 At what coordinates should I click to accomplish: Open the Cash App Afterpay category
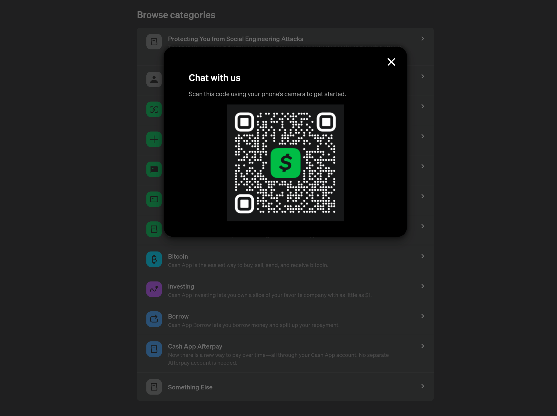point(195,346)
